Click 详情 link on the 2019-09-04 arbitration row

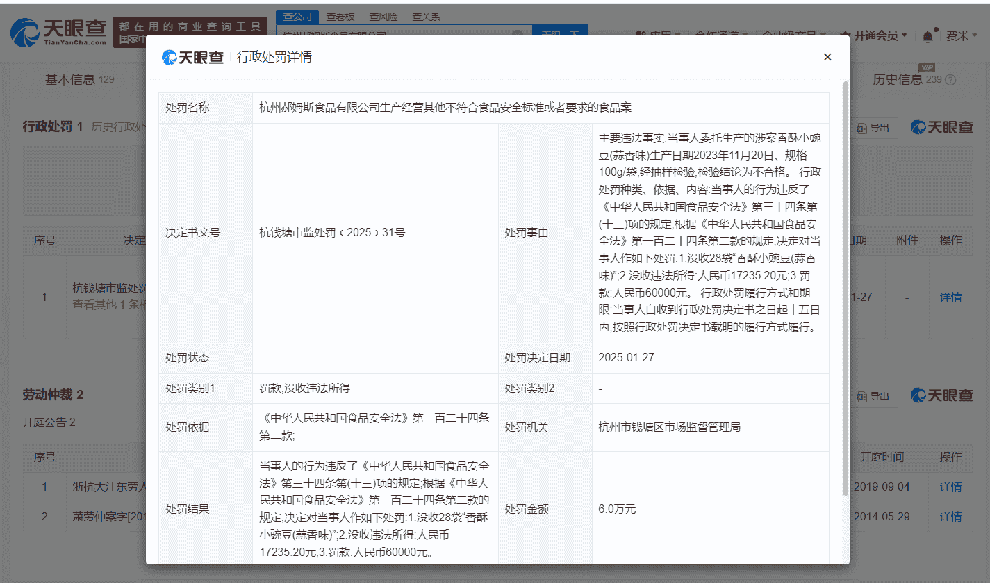coord(950,486)
